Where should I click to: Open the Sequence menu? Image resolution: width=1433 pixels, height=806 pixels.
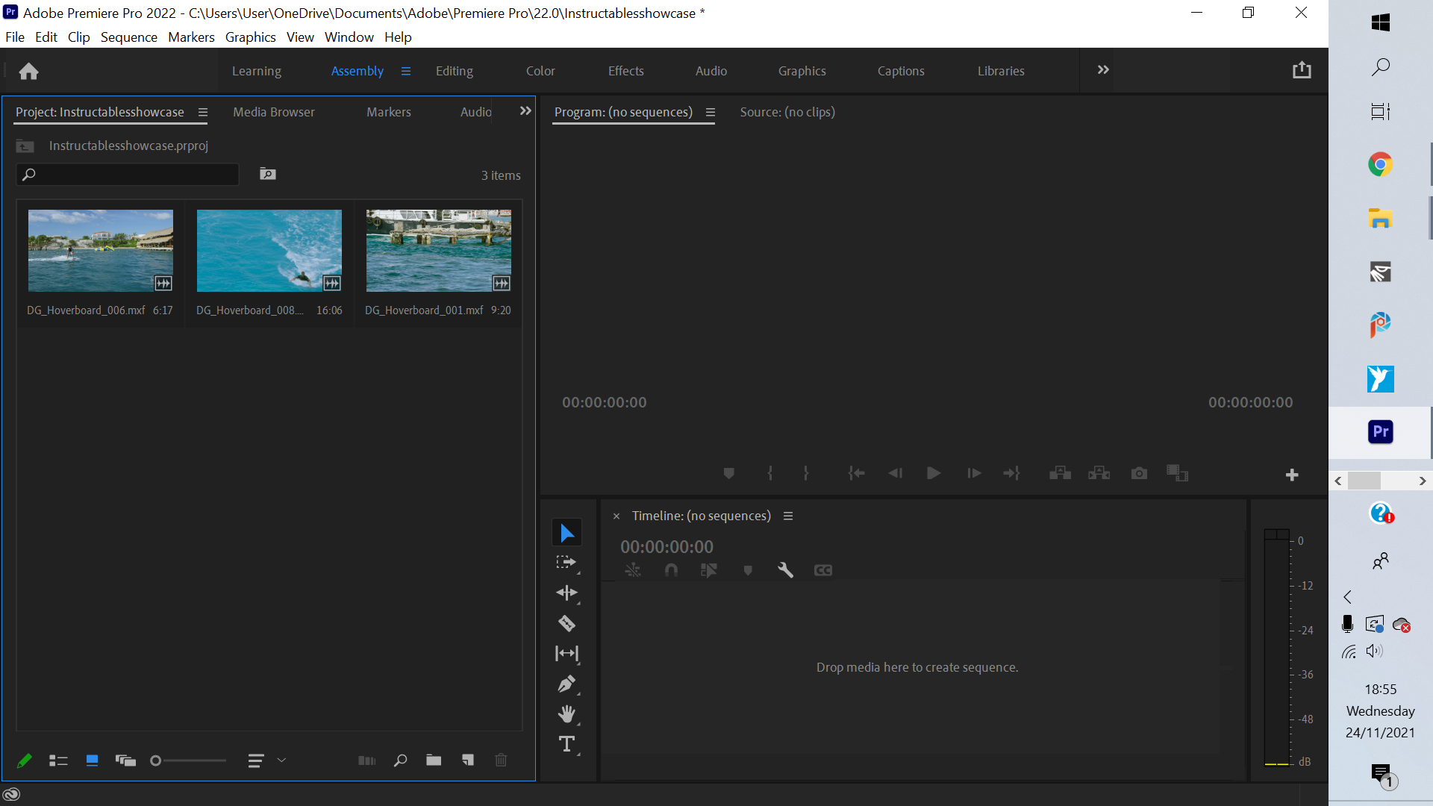coord(128,37)
